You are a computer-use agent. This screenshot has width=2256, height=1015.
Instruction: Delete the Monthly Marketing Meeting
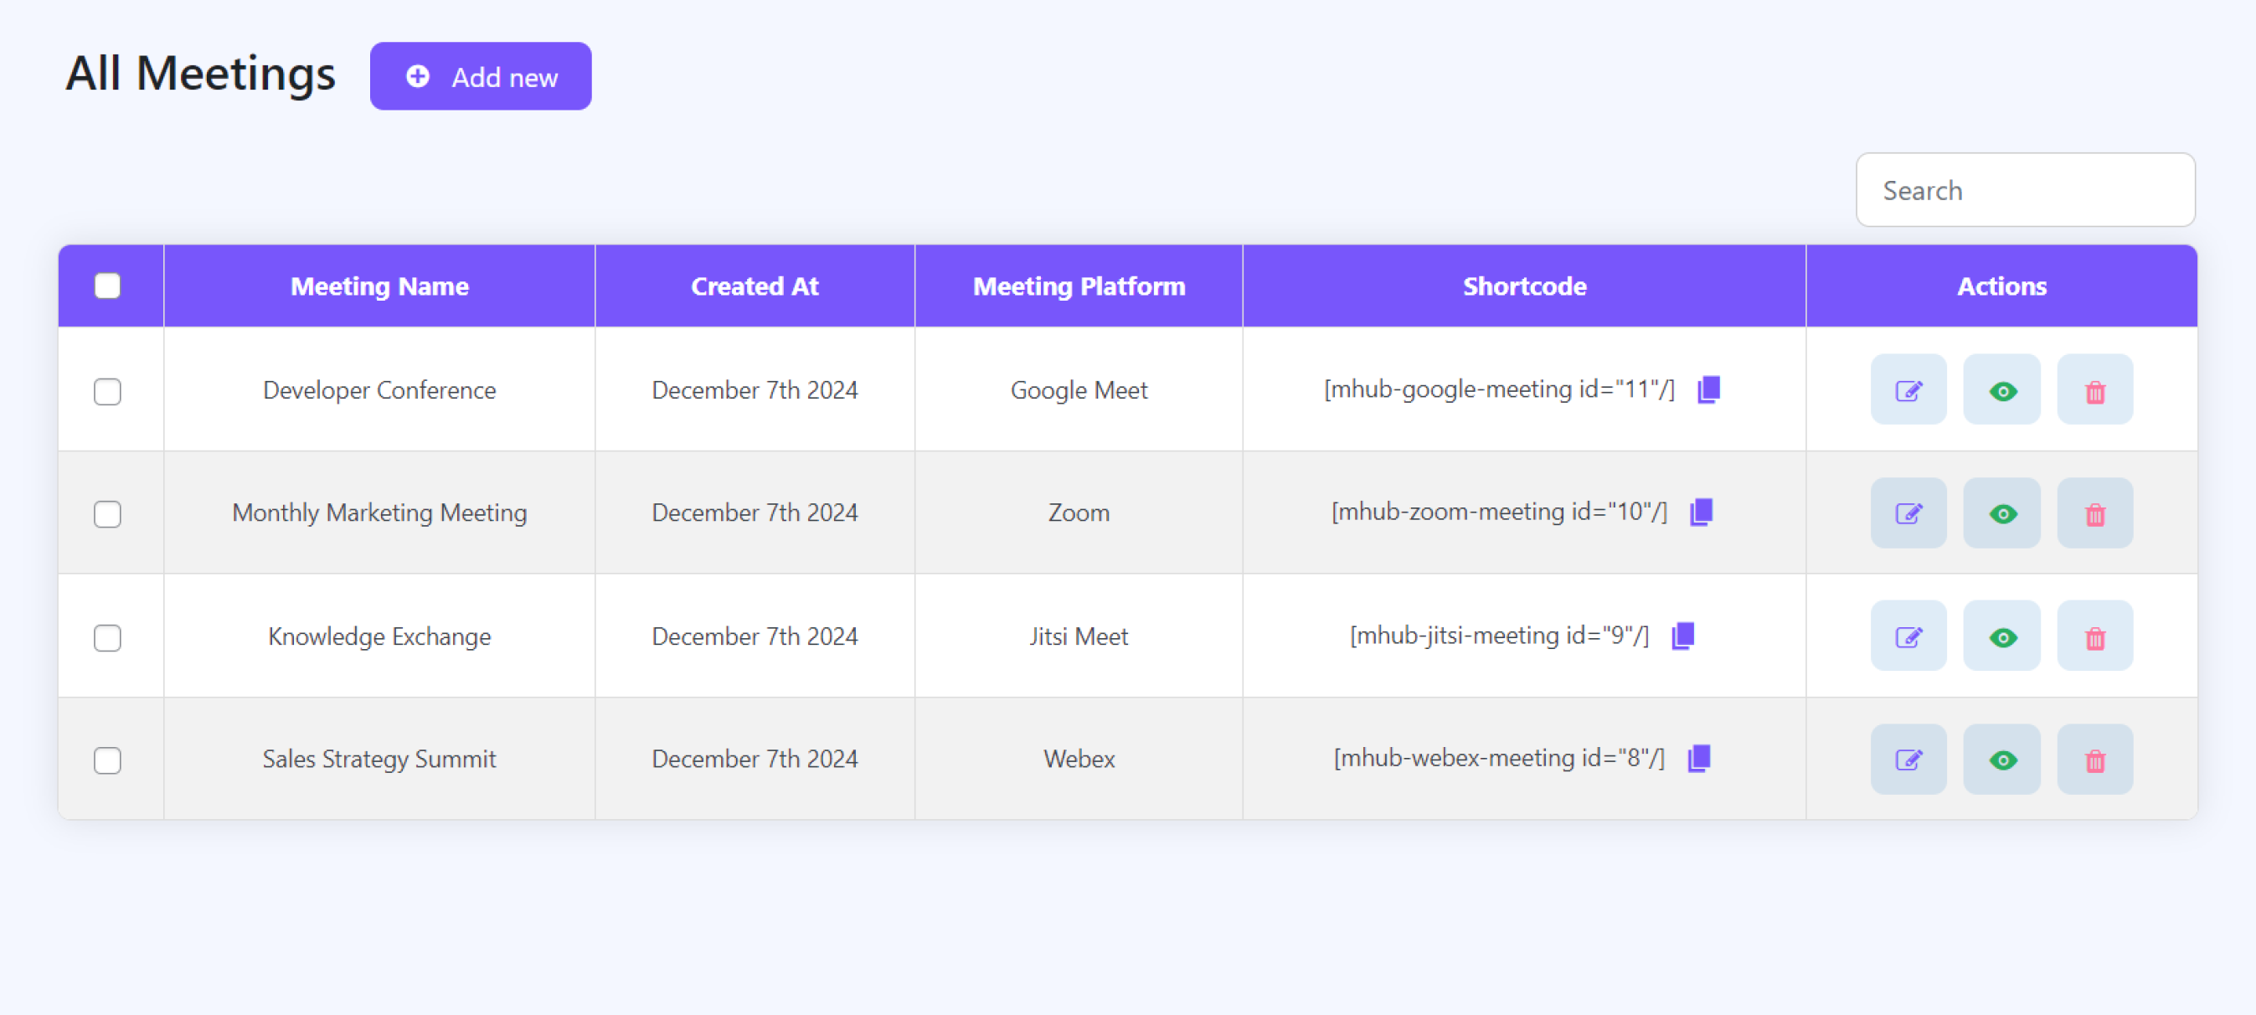2094,513
